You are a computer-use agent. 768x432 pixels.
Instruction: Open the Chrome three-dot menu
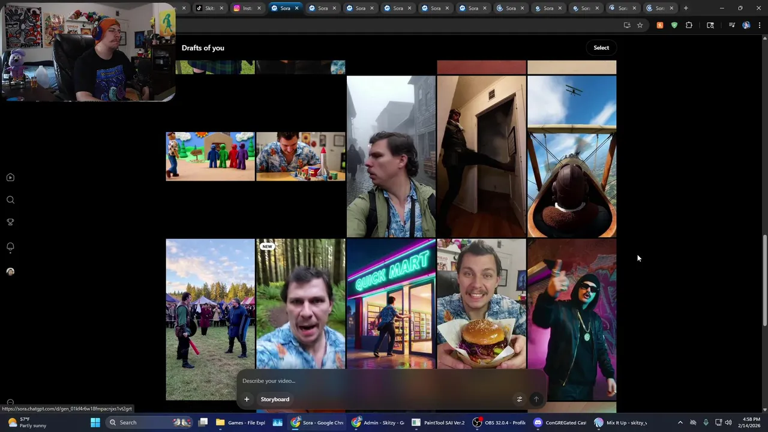coord(760,25)
